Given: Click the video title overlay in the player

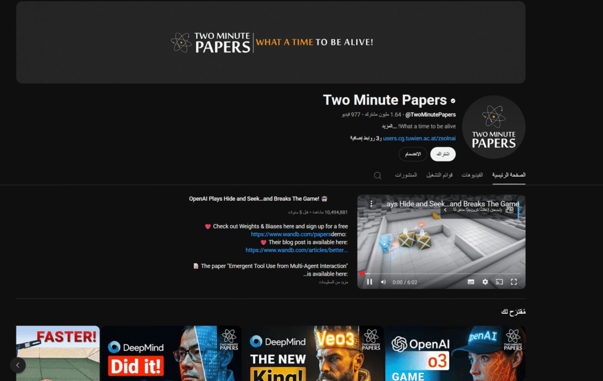Looking at the screenshot, I should point(450,204).
